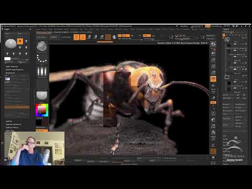
Task: Click the BPR render button on right shelf
Action: (213, 44)
